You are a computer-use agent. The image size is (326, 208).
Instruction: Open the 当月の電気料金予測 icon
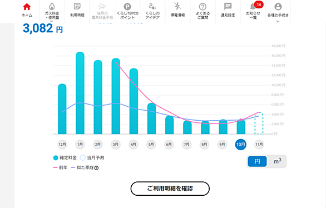click(x=102, y=6)
